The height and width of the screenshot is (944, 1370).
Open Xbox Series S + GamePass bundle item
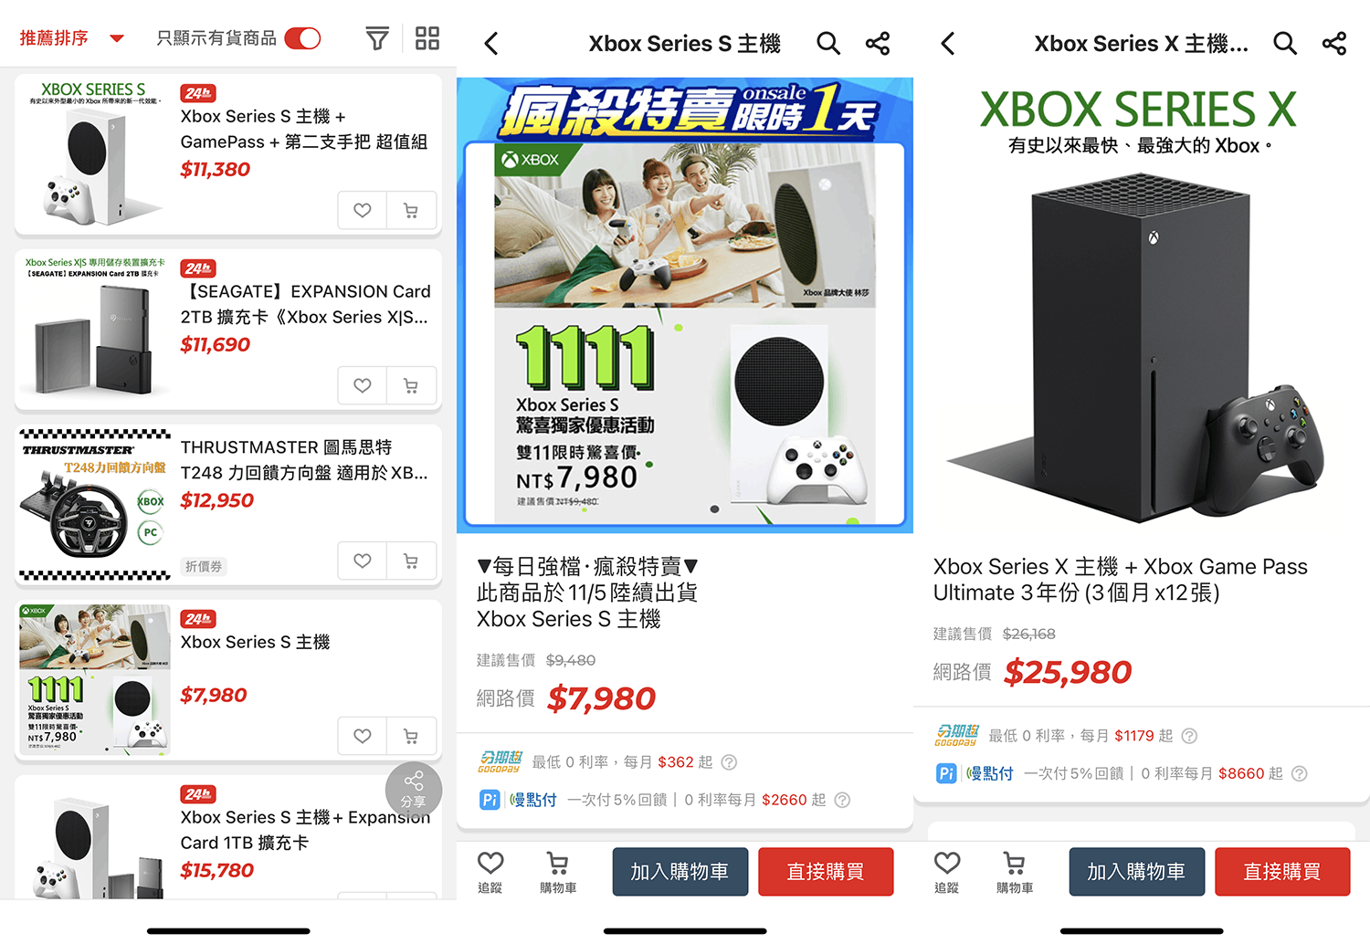[228, 154]
